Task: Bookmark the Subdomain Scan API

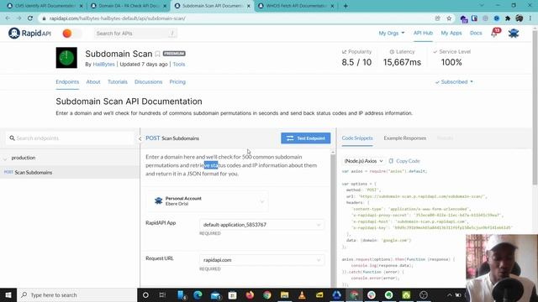Action: 157,54
